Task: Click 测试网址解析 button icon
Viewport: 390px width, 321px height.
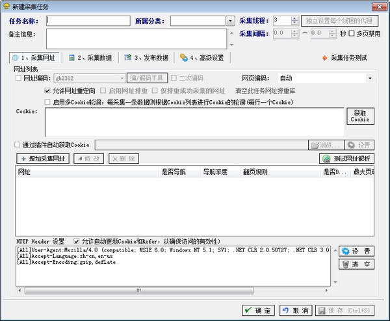Action: (x=327, y=158)
